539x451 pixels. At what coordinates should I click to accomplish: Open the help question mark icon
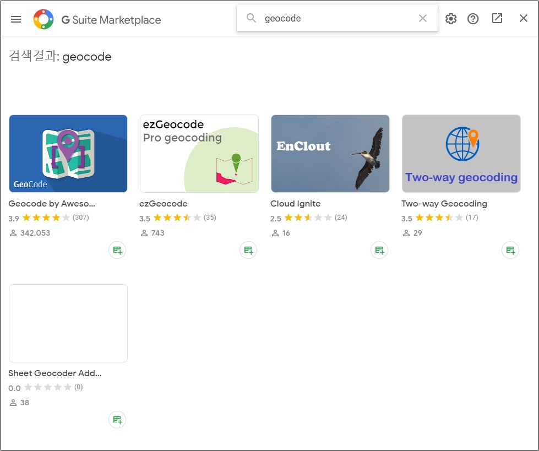(x=473, y=19)
